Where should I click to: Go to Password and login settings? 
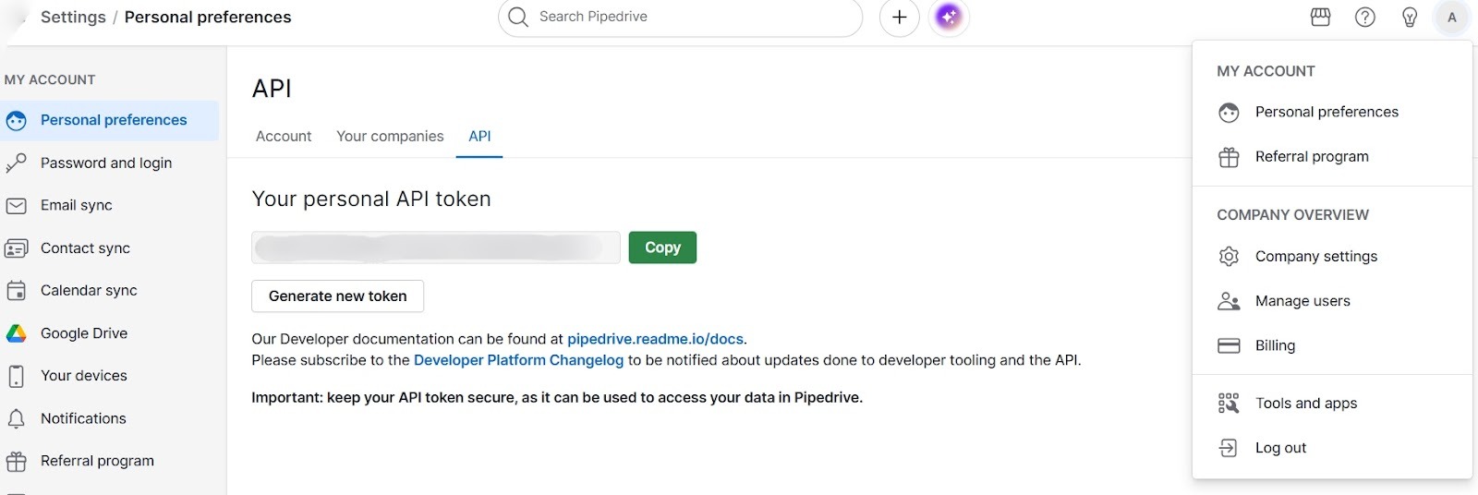click(106, 163)
